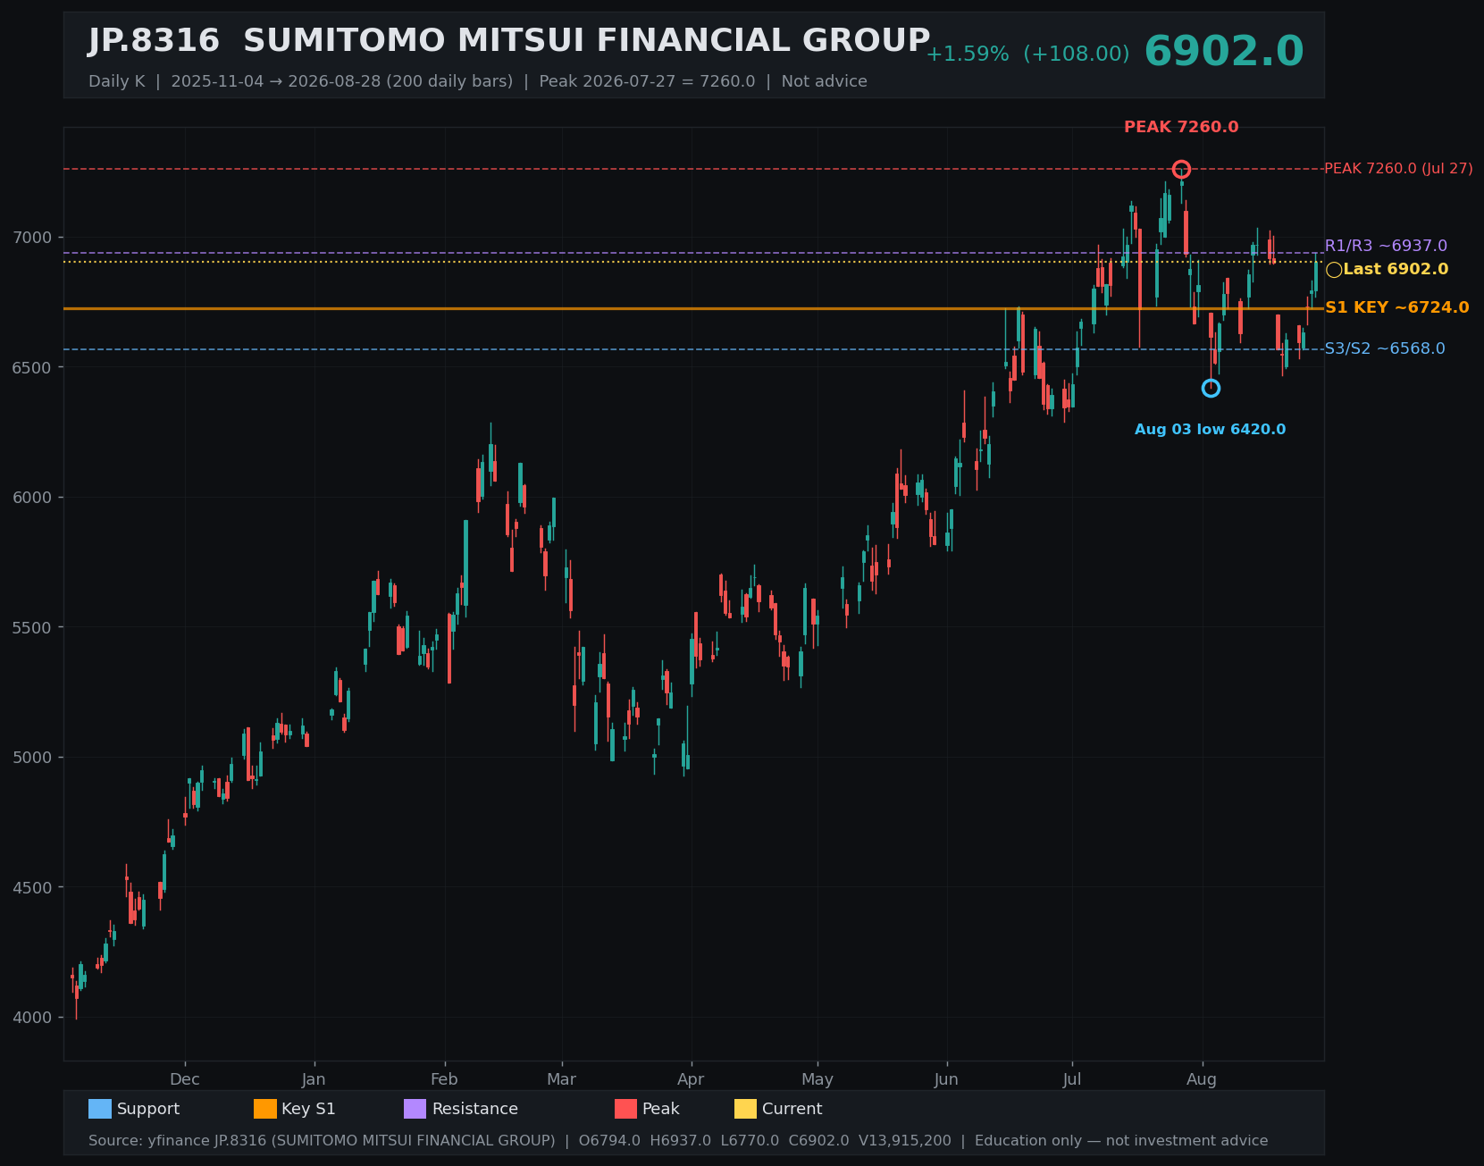1484x1166 pixels.
Task: Click the Feb x-axis label
Action: click(x=444, y=1079)
